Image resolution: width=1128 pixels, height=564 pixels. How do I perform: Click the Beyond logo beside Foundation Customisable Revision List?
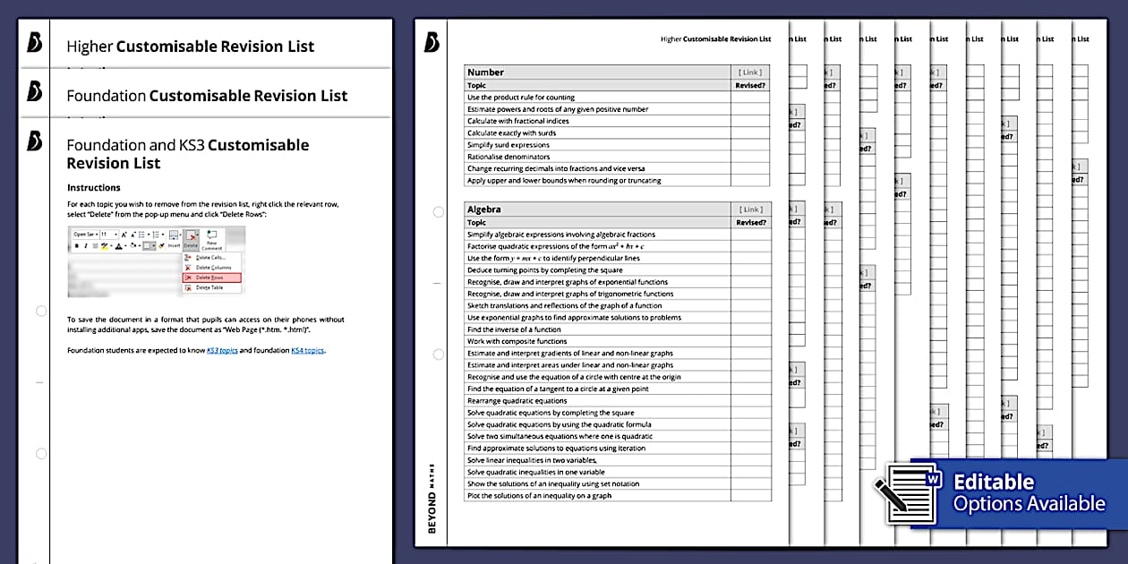(35, 92)
